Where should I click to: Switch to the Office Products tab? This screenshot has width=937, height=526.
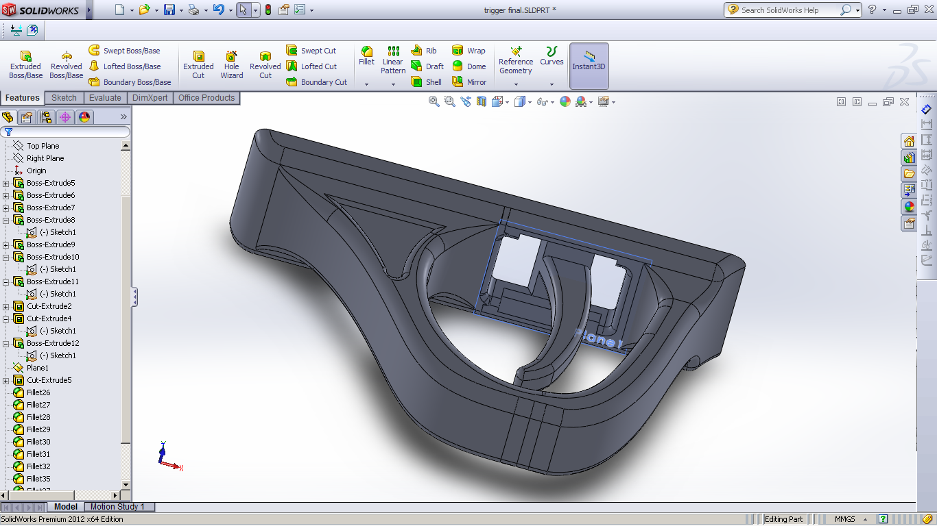click(x=206, y=98)
